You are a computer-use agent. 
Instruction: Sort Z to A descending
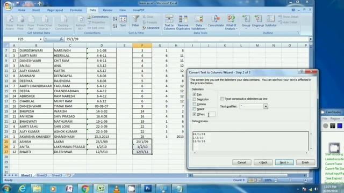(x=114, y=26)
